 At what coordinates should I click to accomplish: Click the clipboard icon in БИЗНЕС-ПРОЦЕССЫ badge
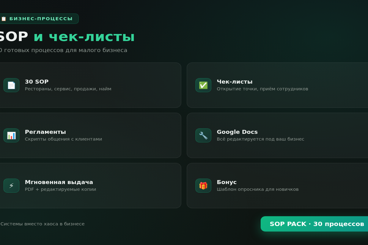[x=4, y=19]
